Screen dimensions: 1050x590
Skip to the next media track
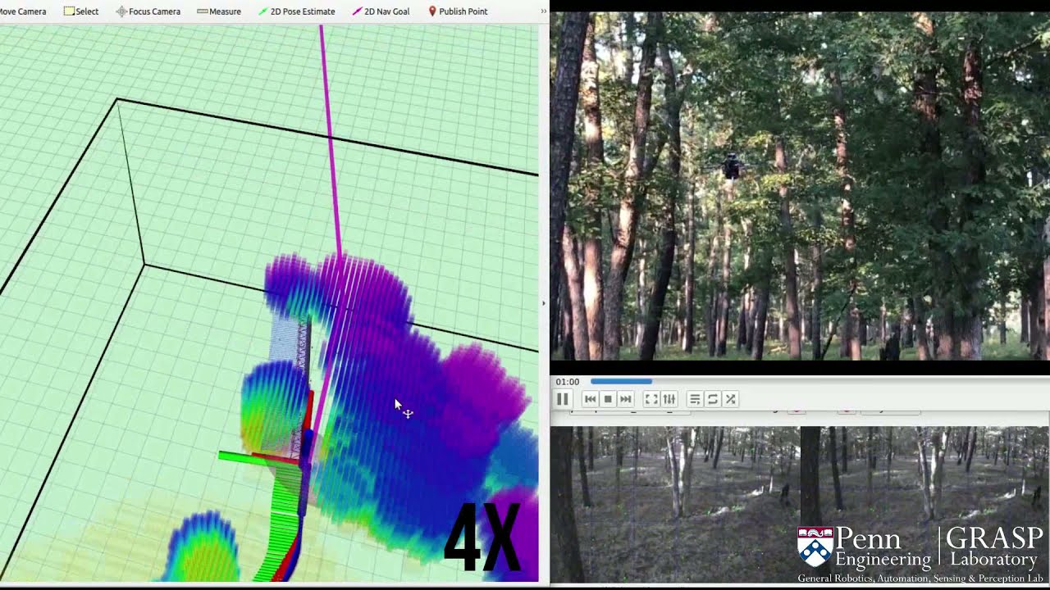626,399
